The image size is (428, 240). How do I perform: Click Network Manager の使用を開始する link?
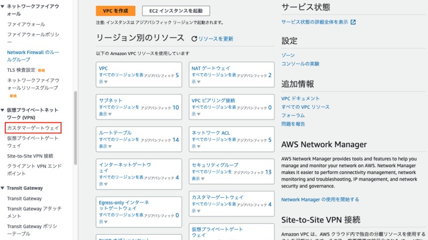point(320,199)
